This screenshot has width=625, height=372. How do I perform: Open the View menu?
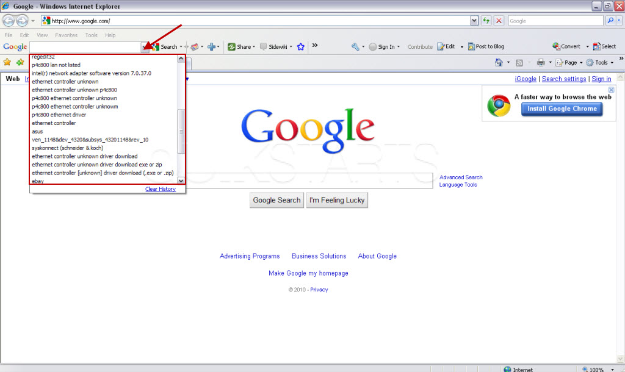tap(42, 35)
